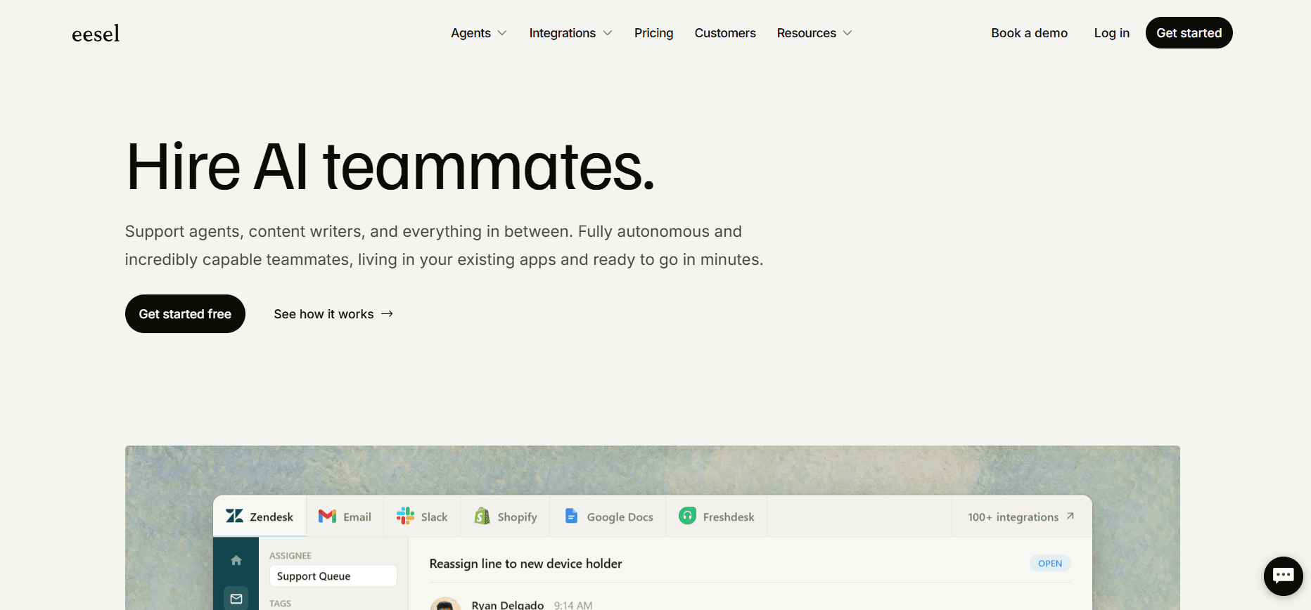This screenshot has width=1311, height=610.
Task: Click the TAGS label
Action: (x=280, y=603)
